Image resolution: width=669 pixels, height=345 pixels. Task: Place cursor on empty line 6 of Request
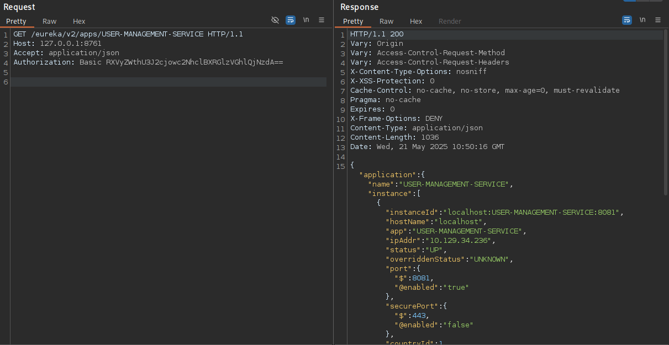(168, 82)
